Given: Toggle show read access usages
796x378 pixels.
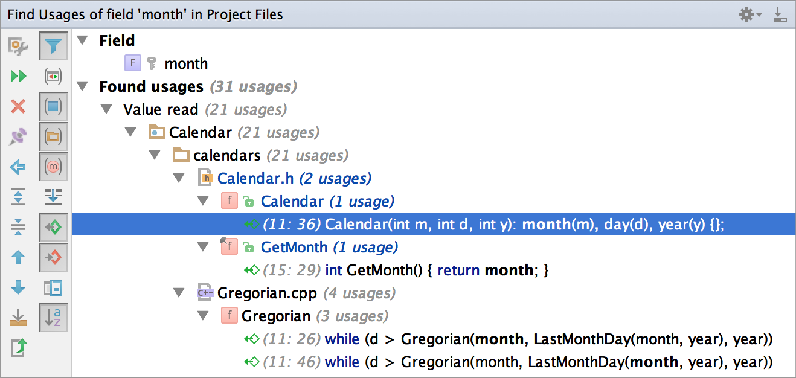Looking at the screenshot, I should tap(53, 227).
